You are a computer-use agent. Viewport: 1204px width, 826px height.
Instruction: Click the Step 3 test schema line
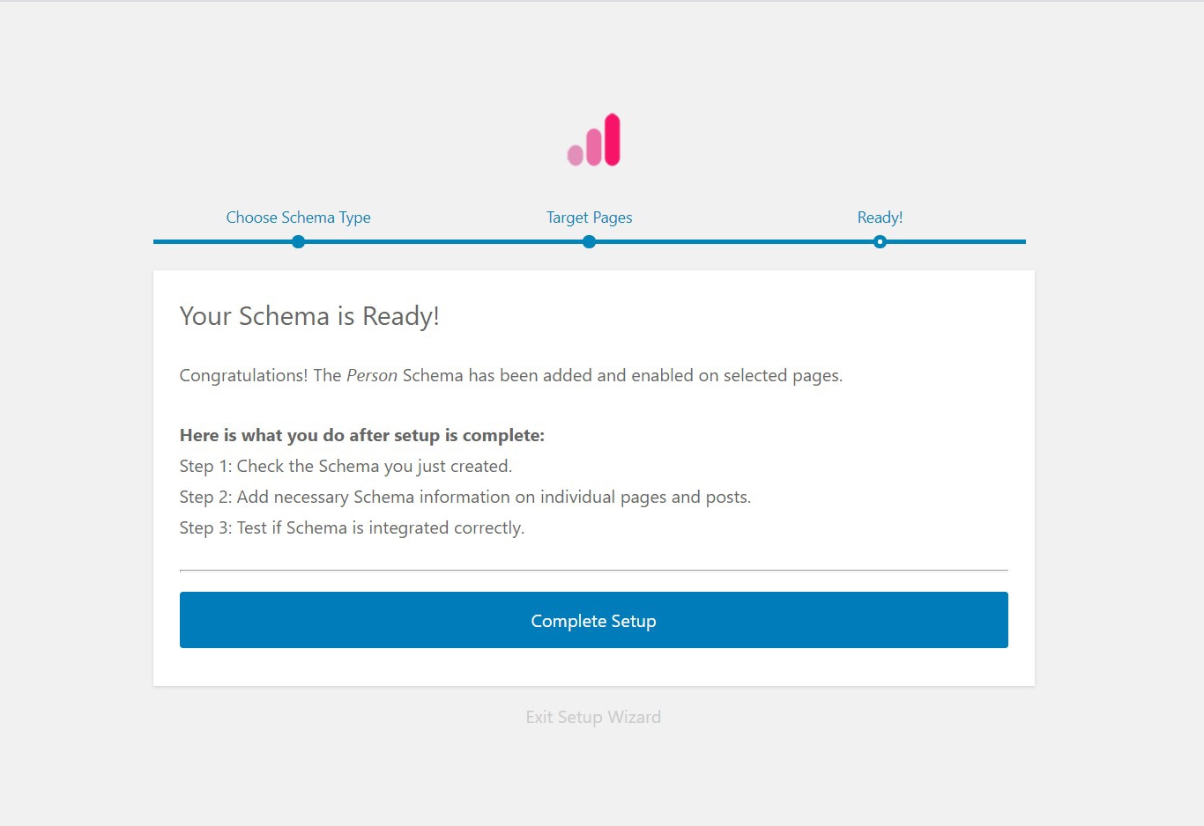click(352, 527)
